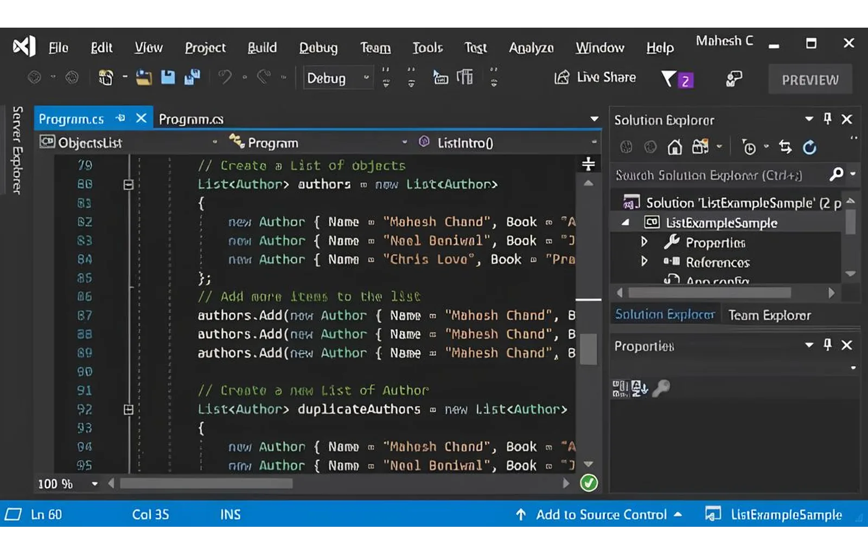The width and height of the screenshot is (868, 555).
Task: Open the Tools menu
Action: click(427, 48)
